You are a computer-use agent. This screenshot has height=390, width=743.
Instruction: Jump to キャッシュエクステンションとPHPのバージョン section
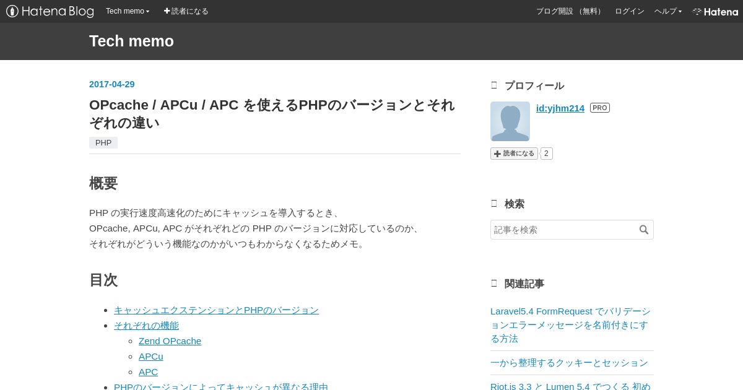coord(216,310)
